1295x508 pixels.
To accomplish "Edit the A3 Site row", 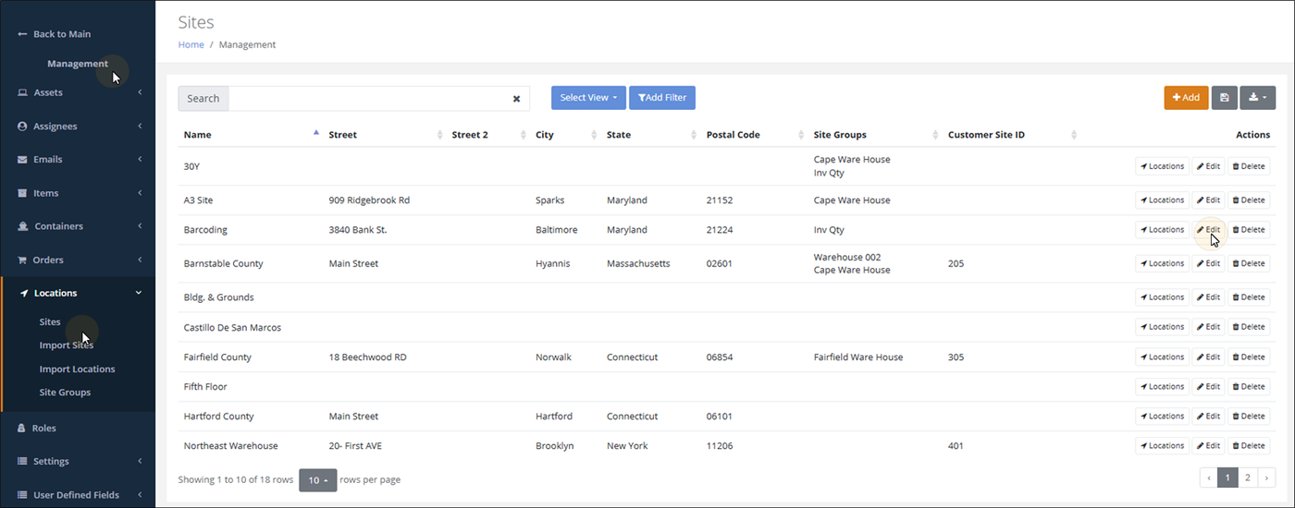I will 1208,200.
